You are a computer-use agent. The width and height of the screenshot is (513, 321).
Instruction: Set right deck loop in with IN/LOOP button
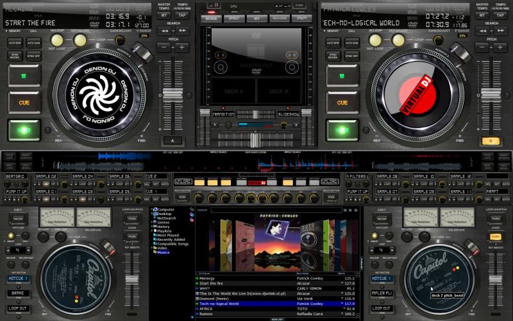coord(375,40)
